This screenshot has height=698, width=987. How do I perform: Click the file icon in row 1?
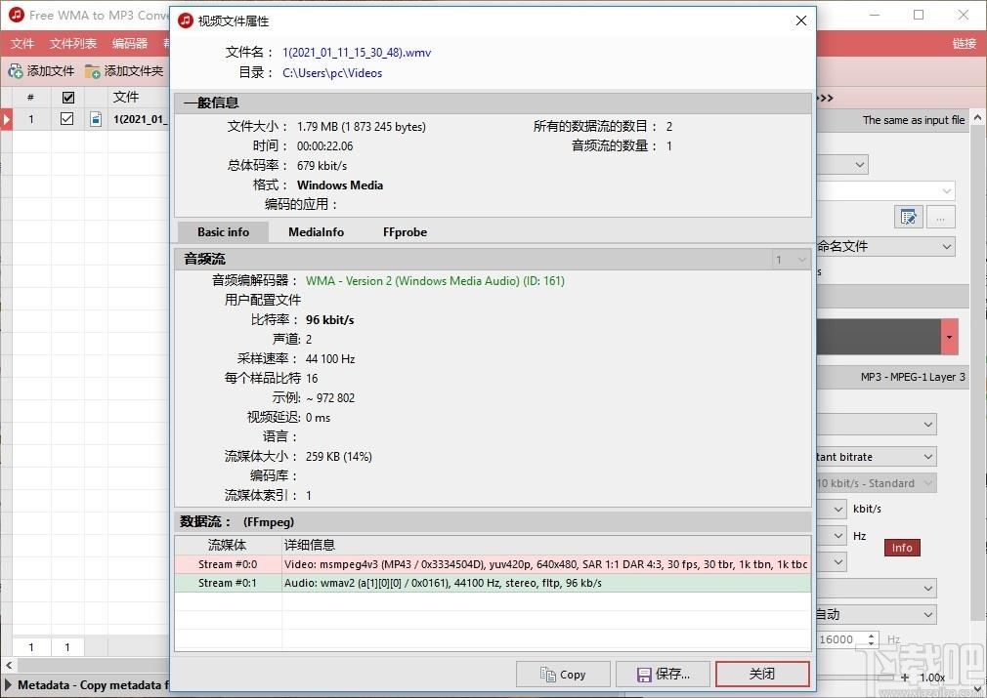pos(96,119)
